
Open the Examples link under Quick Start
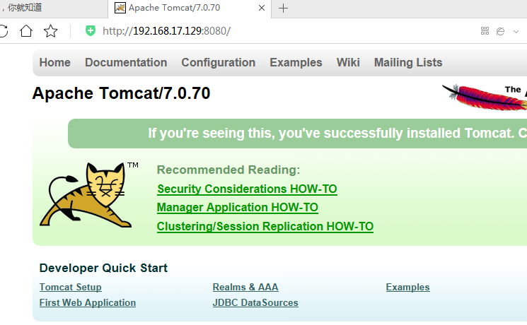[x=407, y=287]
